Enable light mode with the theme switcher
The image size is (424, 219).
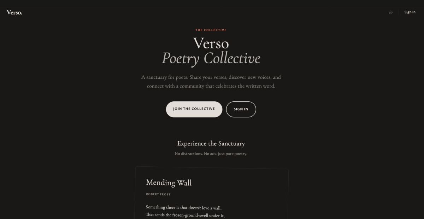391,12
